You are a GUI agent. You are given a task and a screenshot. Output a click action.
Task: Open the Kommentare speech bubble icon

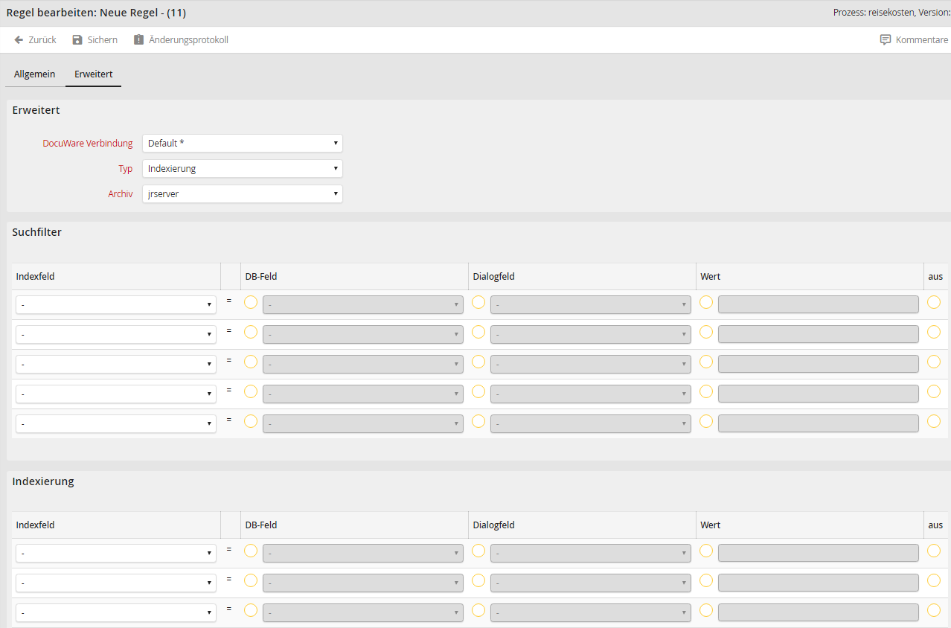(x=885, y=40)
